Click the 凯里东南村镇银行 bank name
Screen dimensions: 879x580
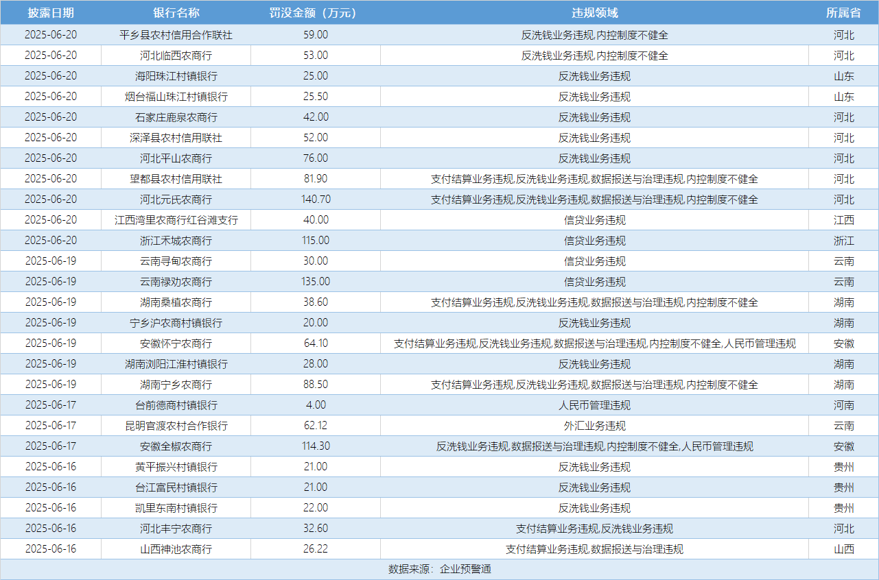click(x=176, y=508)
